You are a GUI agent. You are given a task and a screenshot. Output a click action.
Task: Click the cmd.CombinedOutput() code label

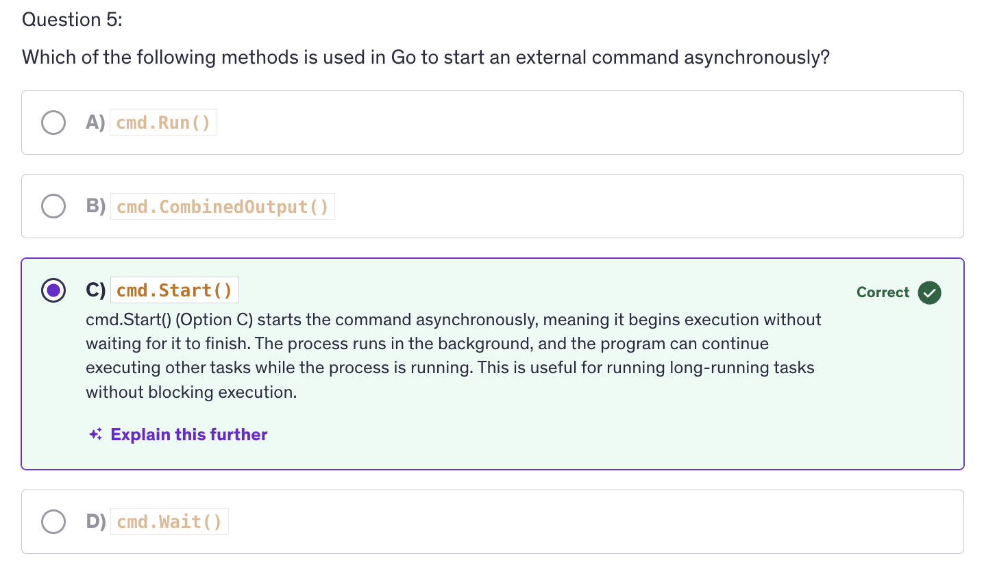222,207
